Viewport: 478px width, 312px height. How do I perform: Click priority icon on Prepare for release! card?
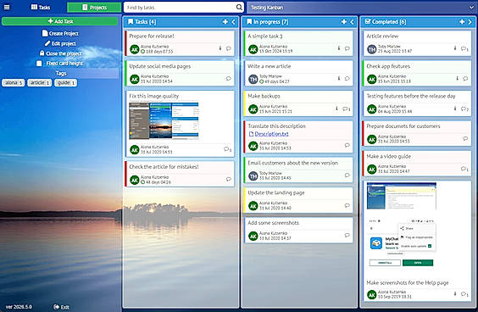pyautogui.click(x=220, y=48)
